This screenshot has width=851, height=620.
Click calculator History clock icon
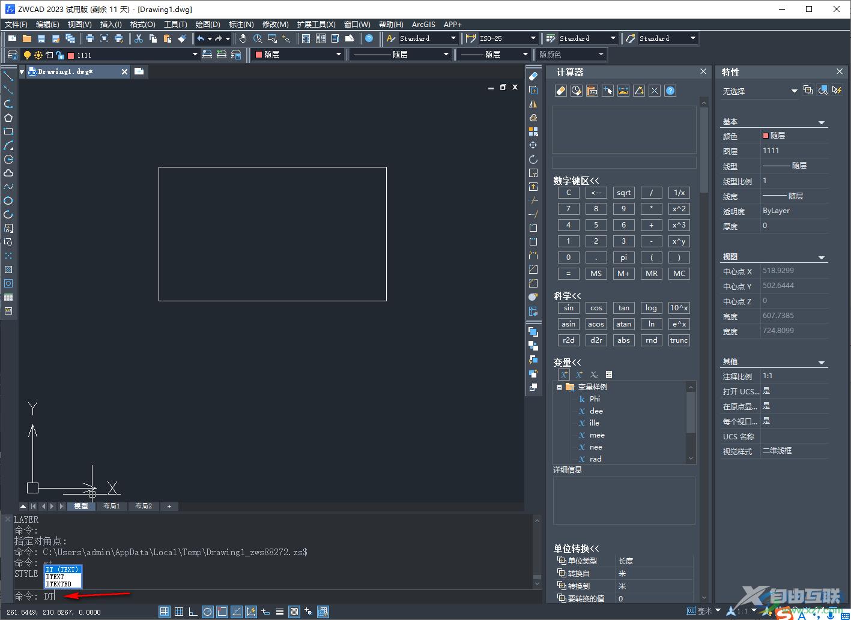(577, 91)
